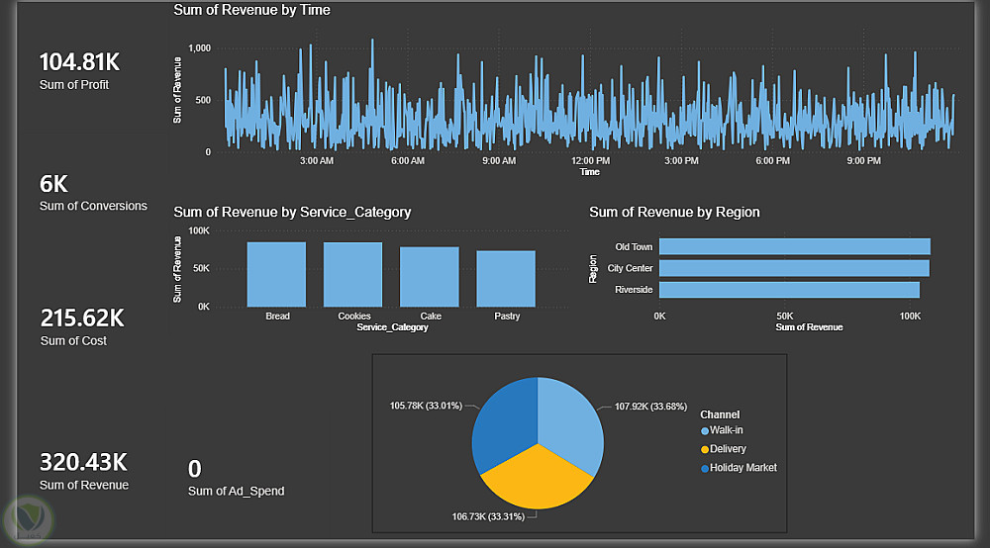Select the Delivery legend label
Screen dimensions: 990x548
coord(728,449)
